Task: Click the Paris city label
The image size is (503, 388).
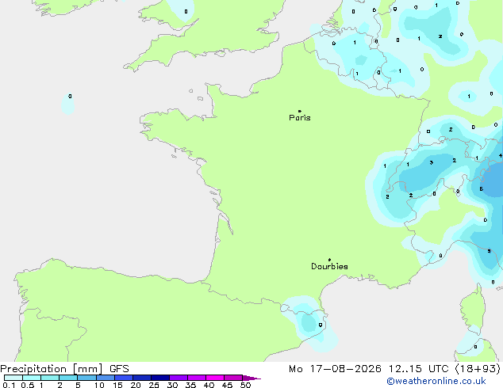Action: [x=300, y=118]
